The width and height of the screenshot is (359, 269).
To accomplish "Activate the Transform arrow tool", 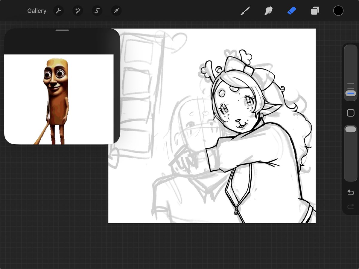I will tap(116, 11).
